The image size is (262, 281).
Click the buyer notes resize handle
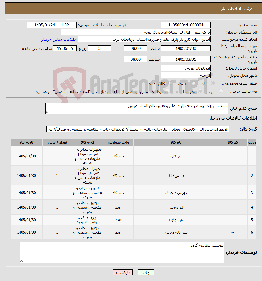click(22, 261)
